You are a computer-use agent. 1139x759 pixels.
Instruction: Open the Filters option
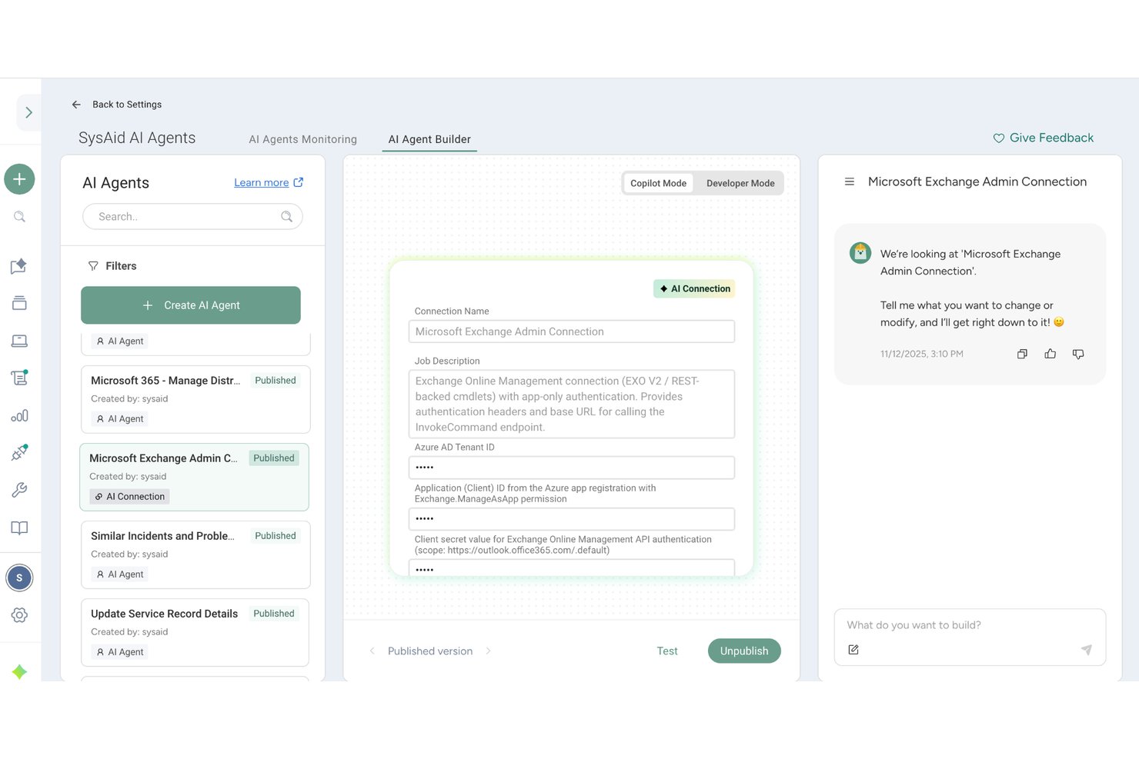pos(112,266)
